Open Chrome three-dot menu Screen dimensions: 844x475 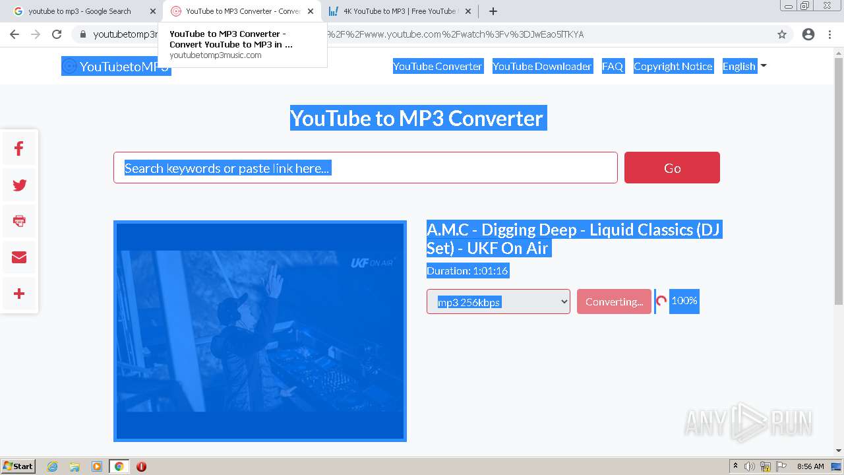[831, 34]
